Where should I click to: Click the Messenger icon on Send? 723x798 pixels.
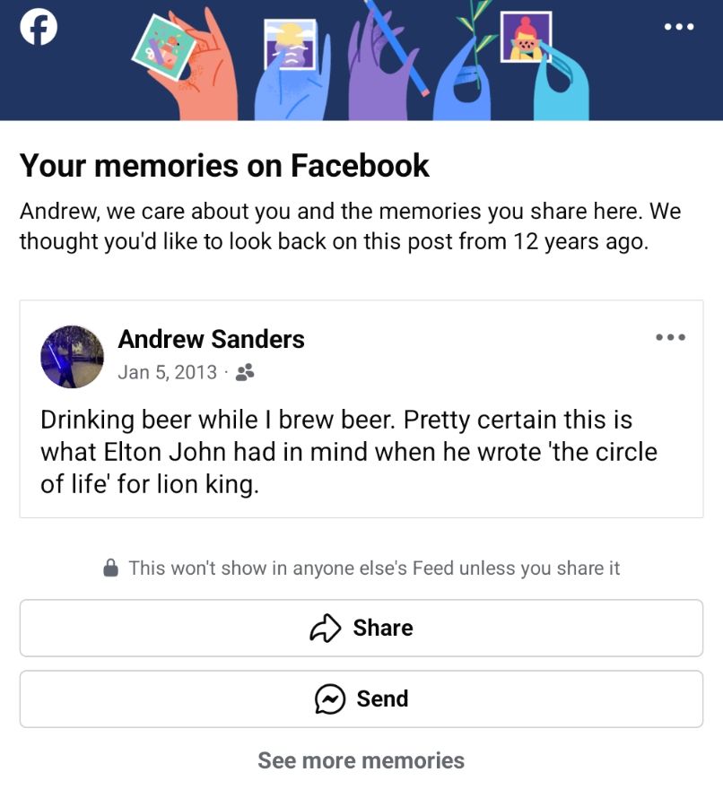330,698
